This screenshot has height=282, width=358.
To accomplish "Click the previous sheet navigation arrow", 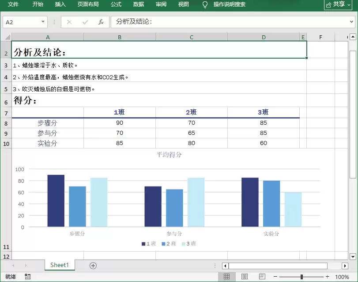I will [x=13, y=266].
